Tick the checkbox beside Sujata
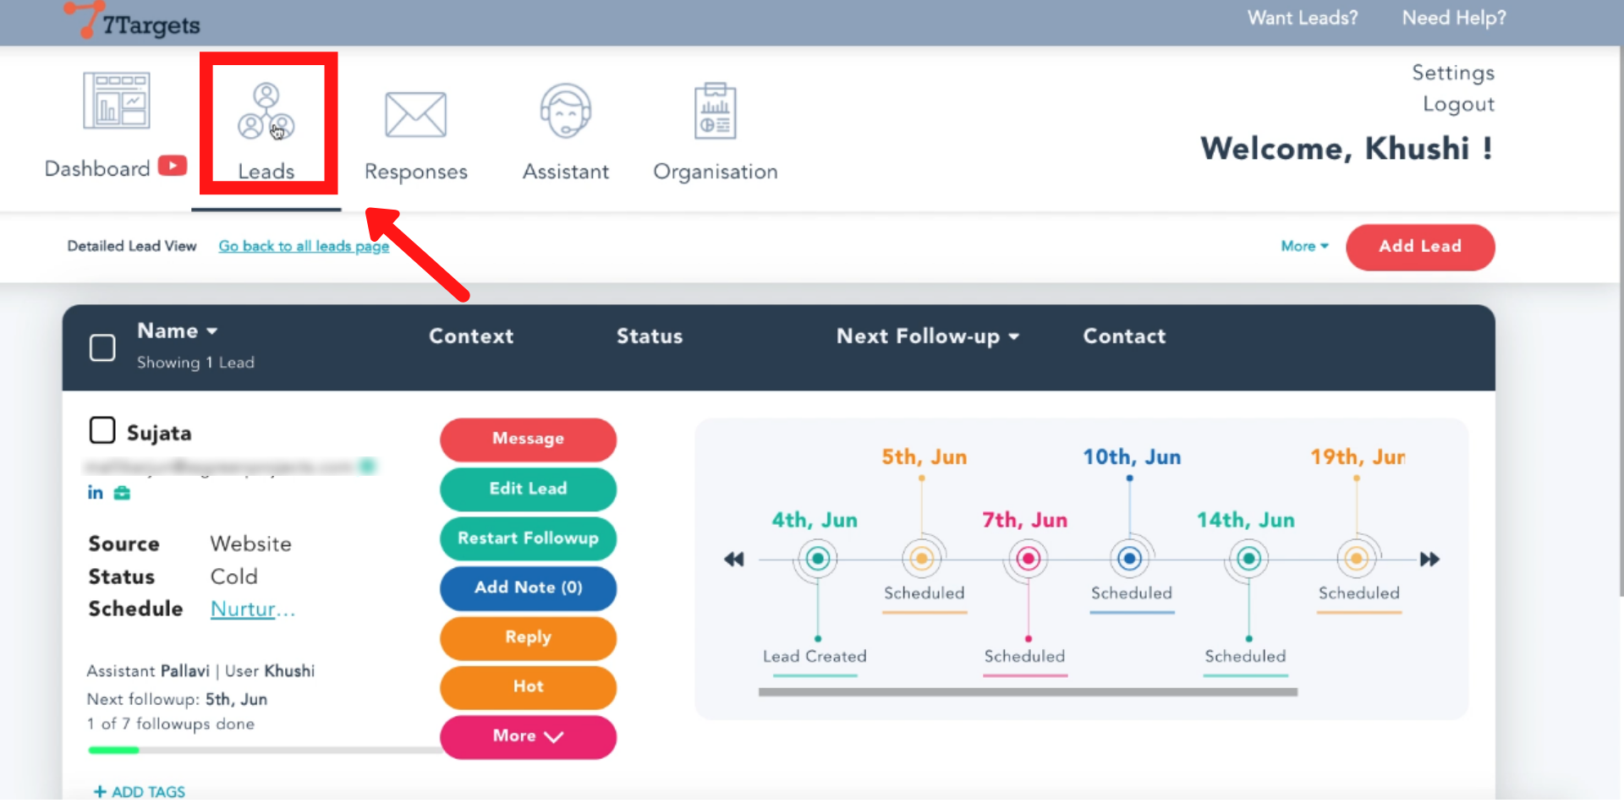Viewport: 1624px width, 803px height. [x=102, y=430]
